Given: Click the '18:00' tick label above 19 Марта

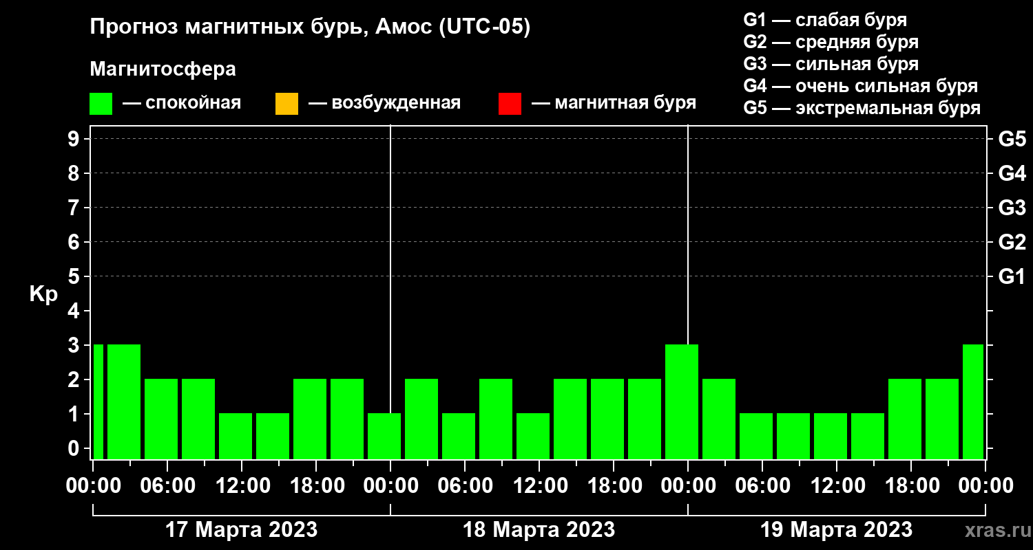Looking at the screenshot, I should point(912,486).
